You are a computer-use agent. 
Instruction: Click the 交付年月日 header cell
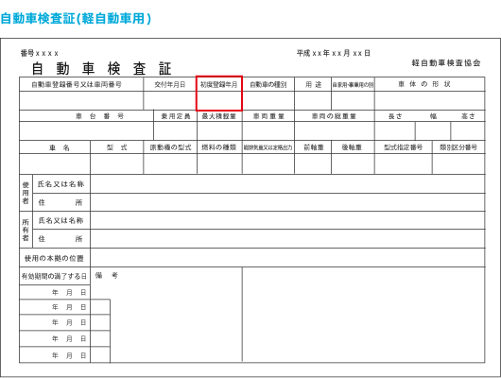click(170, 85)
